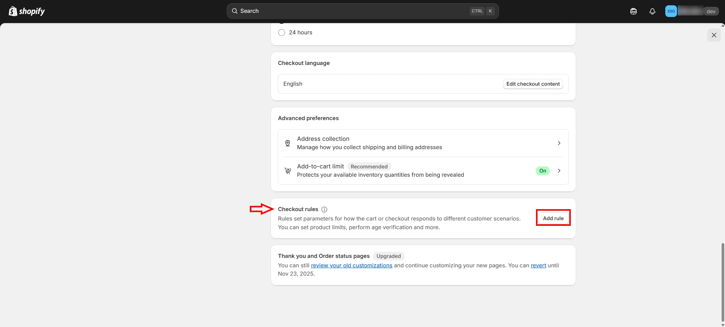Open the Sidekick assistant icon
Image resolution: width=725 pixels, height=327 pixels.
634,11
